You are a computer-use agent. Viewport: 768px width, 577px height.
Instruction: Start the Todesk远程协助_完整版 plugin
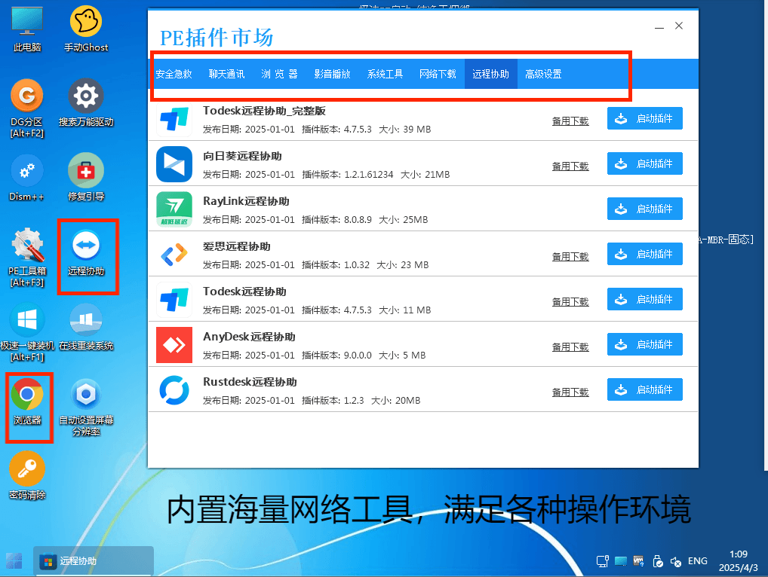[x=644, y=118]
